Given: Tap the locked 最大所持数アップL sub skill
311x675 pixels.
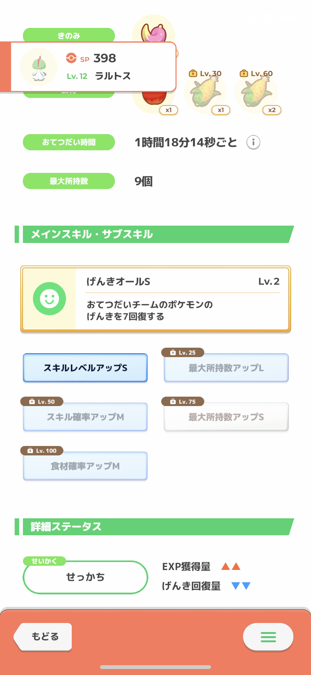Looking at the screenshot, I should (226, 368).
